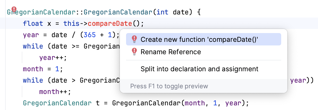Click the date parameter in the constructor signature

[x=181, y=12]
